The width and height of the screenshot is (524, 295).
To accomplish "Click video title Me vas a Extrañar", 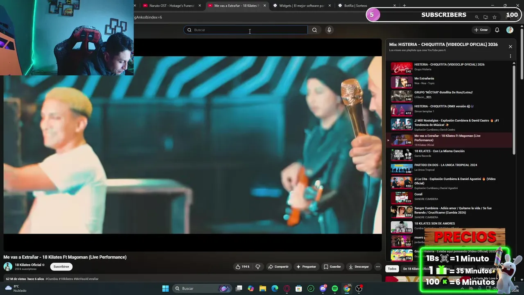I will pos(65,257).
